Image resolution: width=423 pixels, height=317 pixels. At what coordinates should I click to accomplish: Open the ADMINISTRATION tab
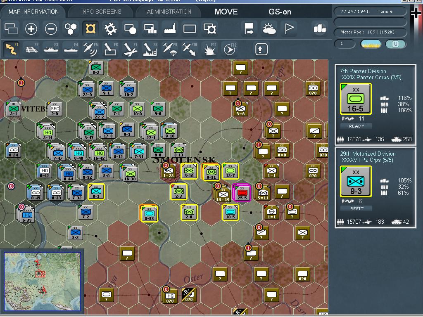(169, 12)
